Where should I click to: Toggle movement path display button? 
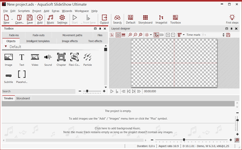(156, 35)
